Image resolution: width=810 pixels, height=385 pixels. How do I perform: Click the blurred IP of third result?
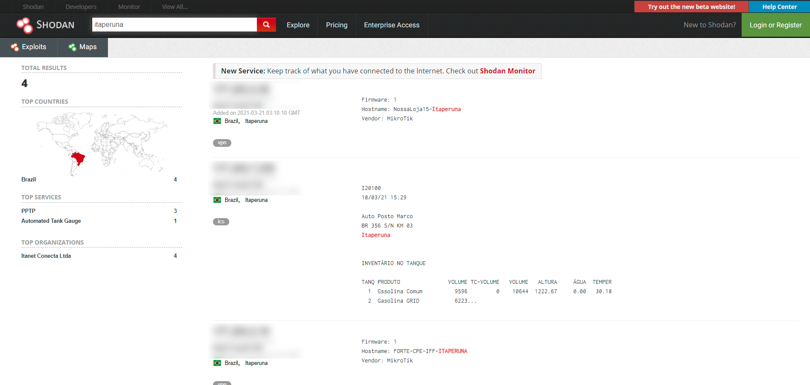pyautogui.click(x=242, y=331)
